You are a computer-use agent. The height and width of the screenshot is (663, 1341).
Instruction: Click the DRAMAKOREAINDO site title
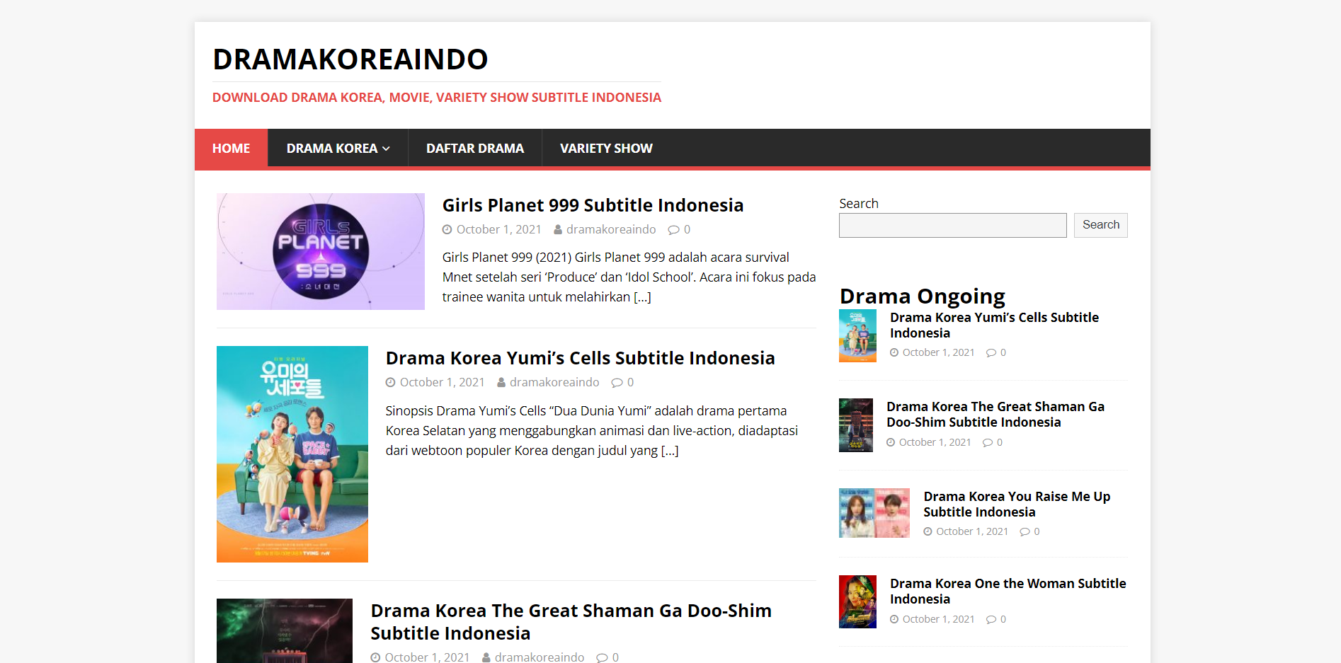click(350, 59)
